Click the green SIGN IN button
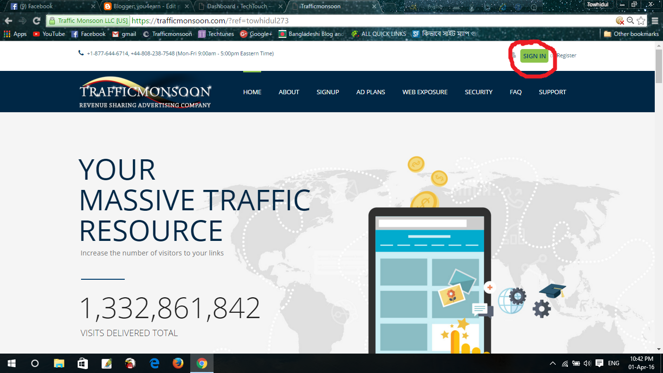The height and width of the screenshot is (373, 663). (534, 56)
